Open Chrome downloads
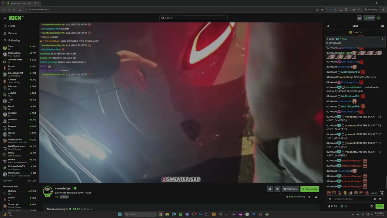This screenshot has height=218, width=387. 354,9
